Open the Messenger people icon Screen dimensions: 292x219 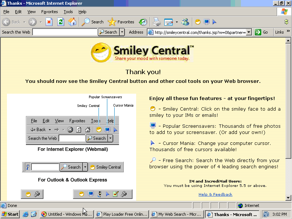click(185, 22)
